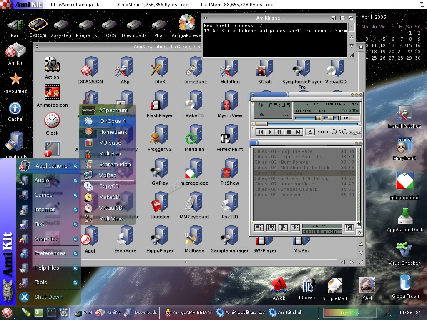427x320 pixels.
Task: Select track "Cities - 09 - Deceiver"
Action: pos(304,195)
